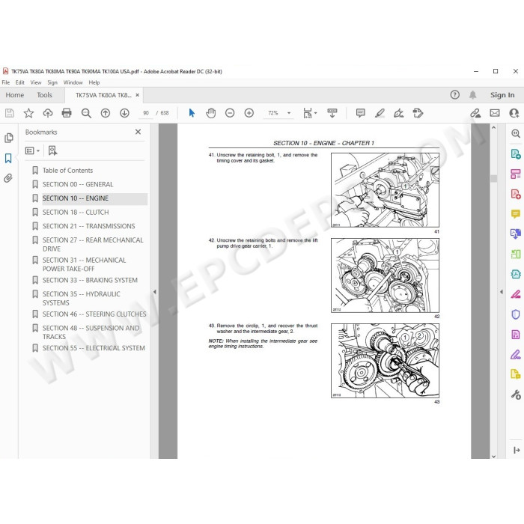
Task: Add file to starred with star icon
Action: [28, 113]
